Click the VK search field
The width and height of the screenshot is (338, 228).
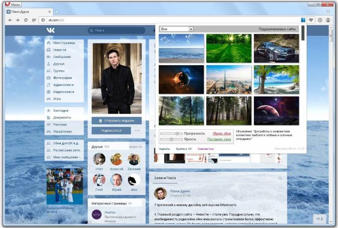click(x=116, y=30)
